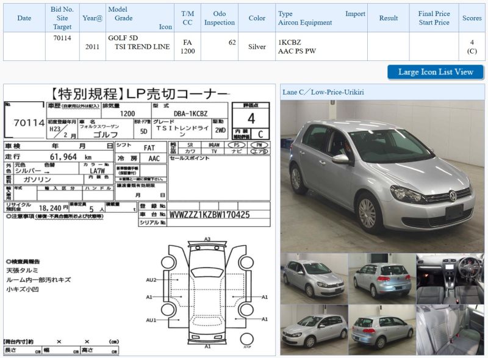Click the Odo Inspection header

(x=220, y=18)
